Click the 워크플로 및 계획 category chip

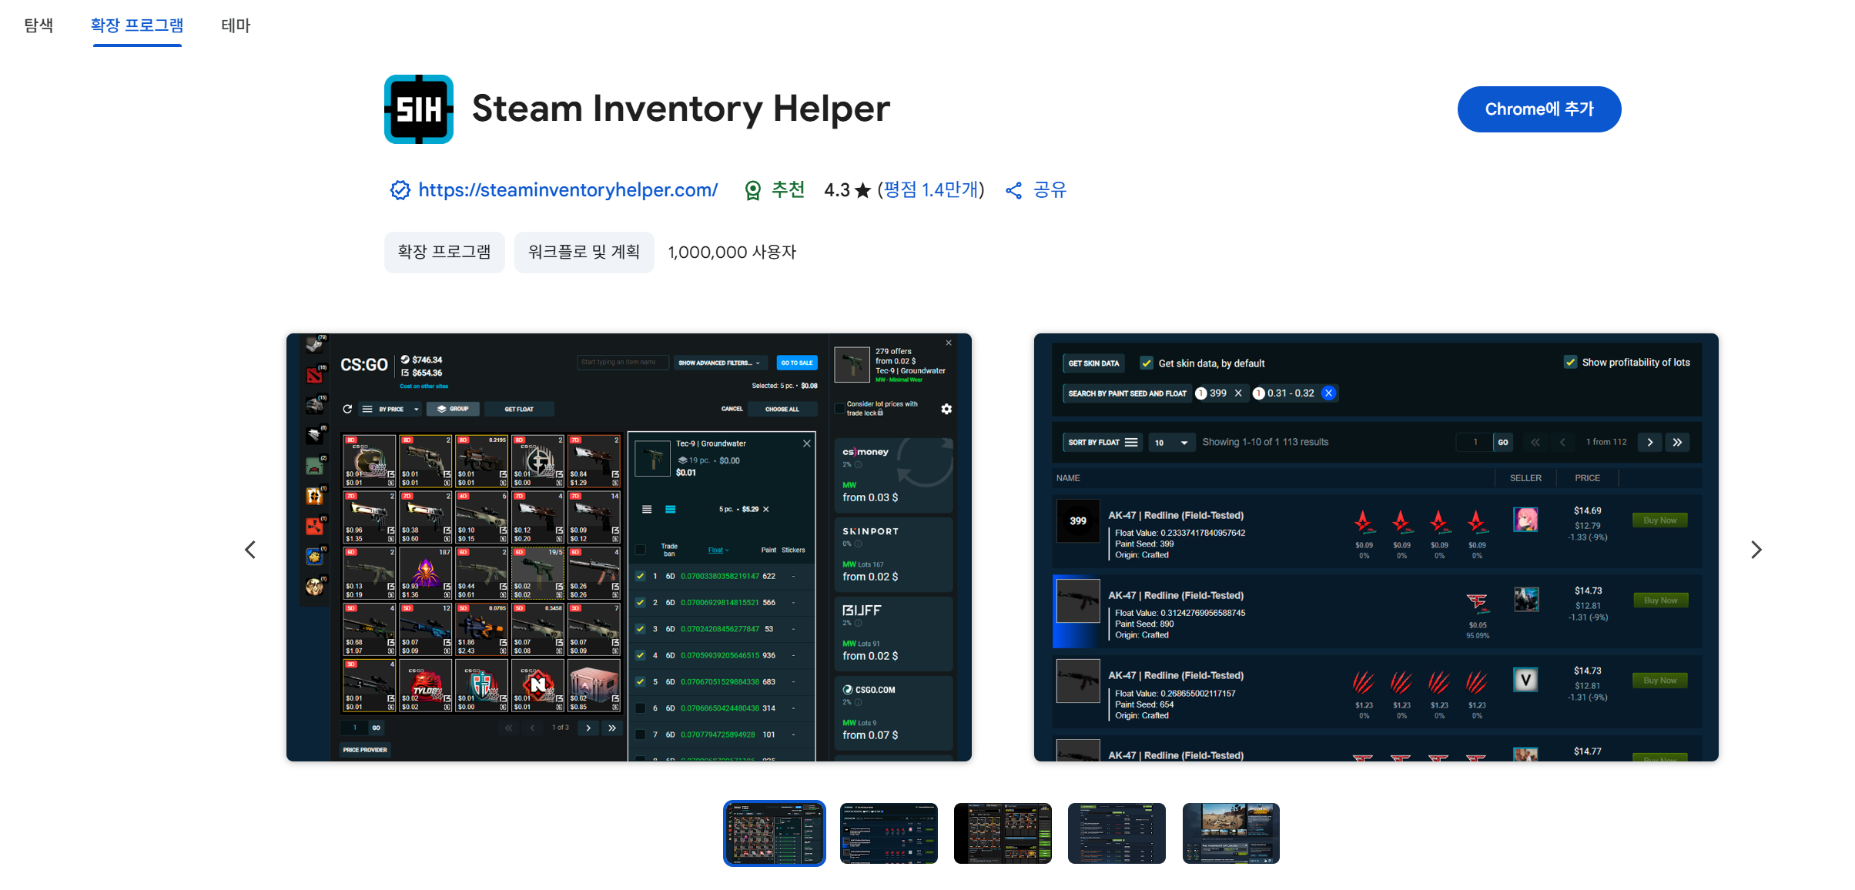coord(584,253)
